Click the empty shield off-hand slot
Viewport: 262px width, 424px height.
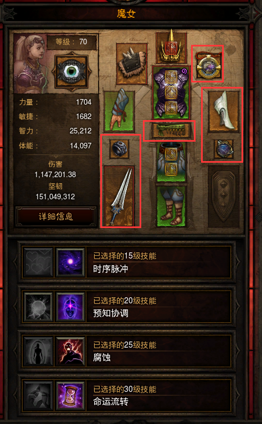point(224,197)
